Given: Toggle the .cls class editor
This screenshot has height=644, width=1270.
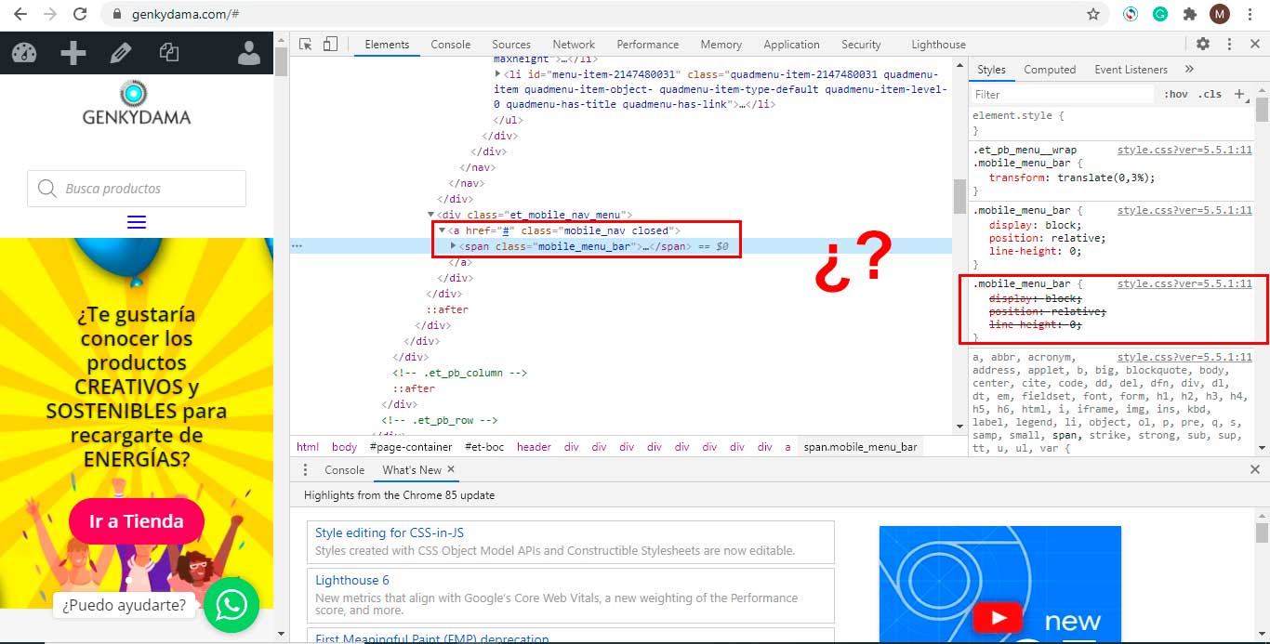Looking at the screenshot, I should (x=1210, y=94).
